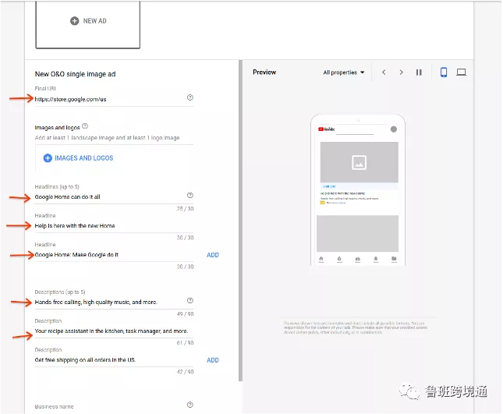The width and height of the screenshot is (503, 414).
Task: Edit headline 'Google Home: Make Google do it'
Action: tap(114, 255)
